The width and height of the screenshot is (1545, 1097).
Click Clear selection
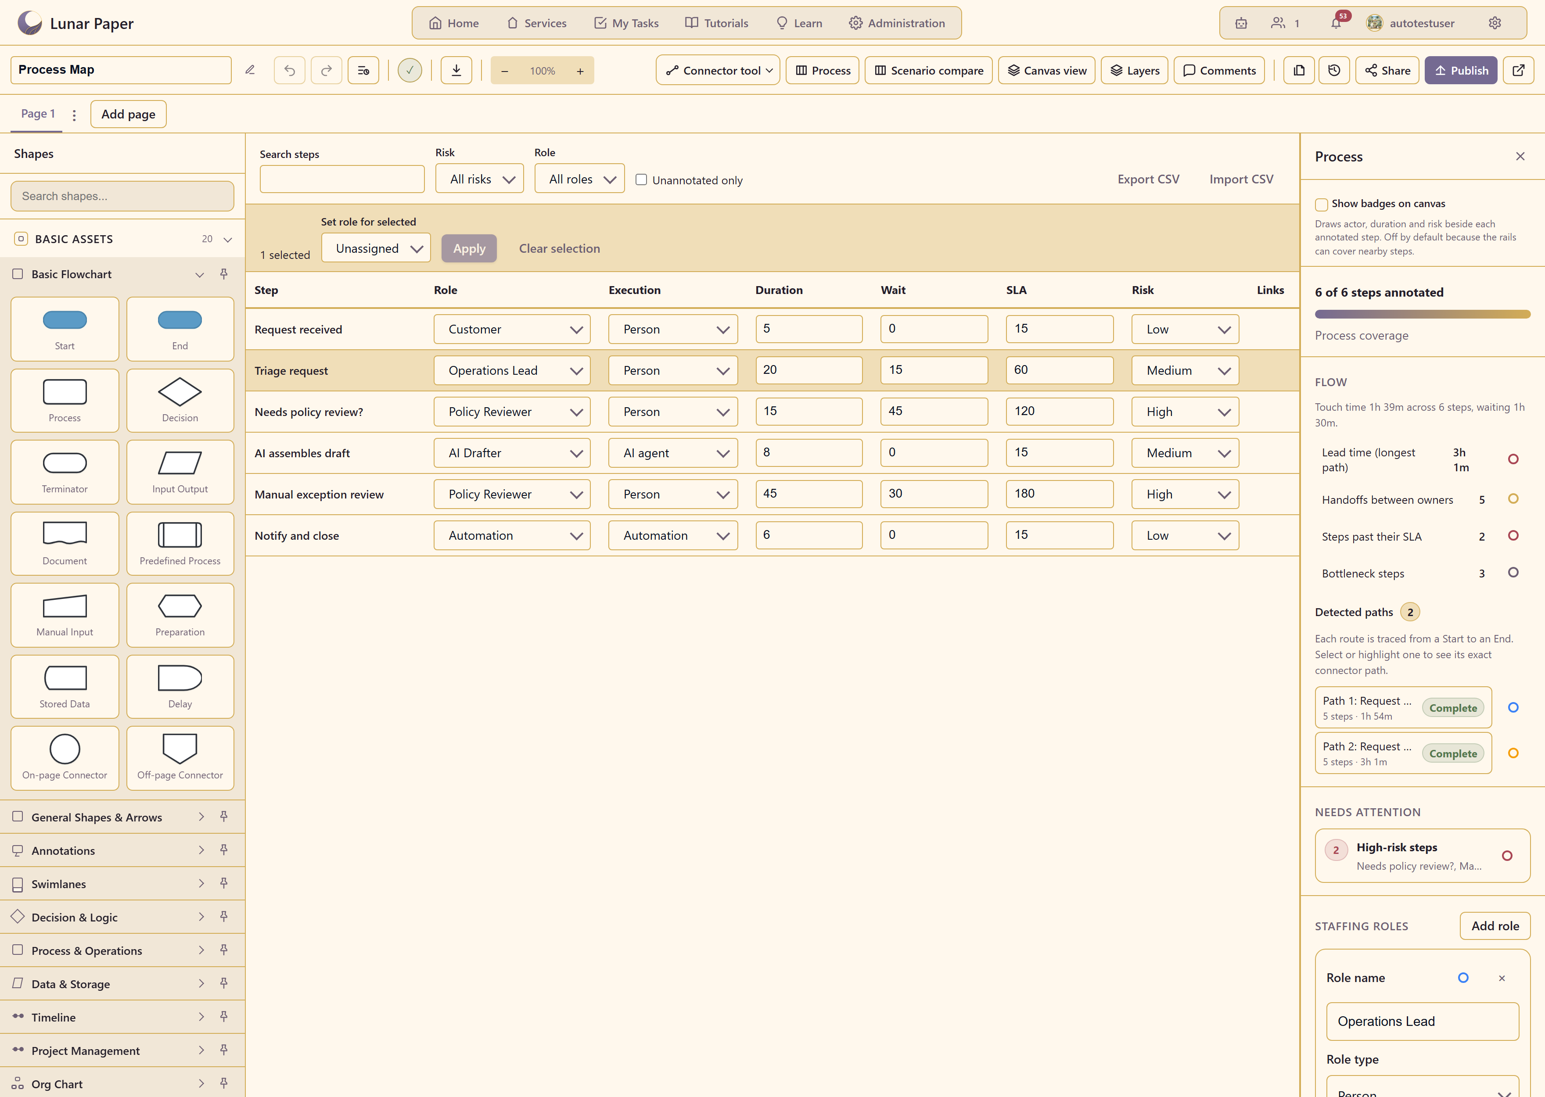559,249
